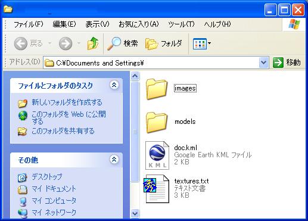Open マイ ネットワーク link

[x=54, y=213]
